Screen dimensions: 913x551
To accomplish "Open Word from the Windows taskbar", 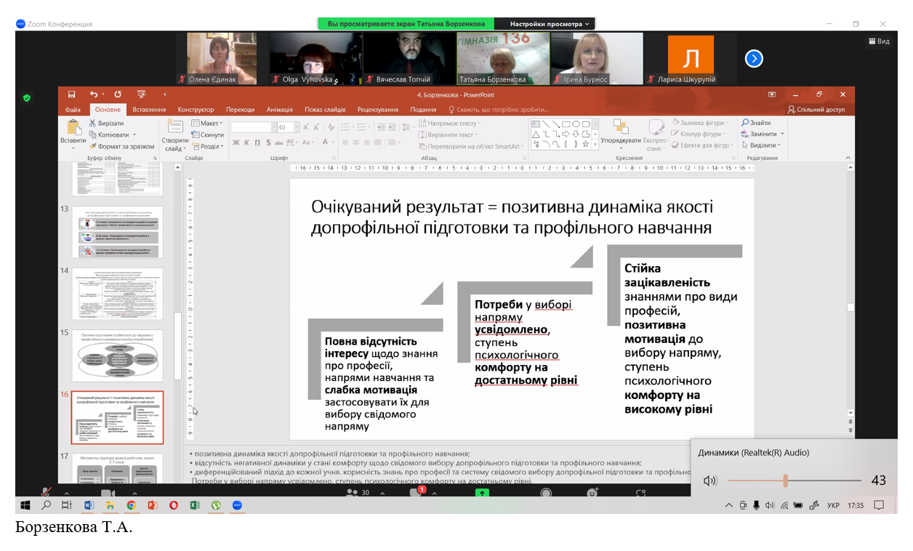I will tap(89, 504).
